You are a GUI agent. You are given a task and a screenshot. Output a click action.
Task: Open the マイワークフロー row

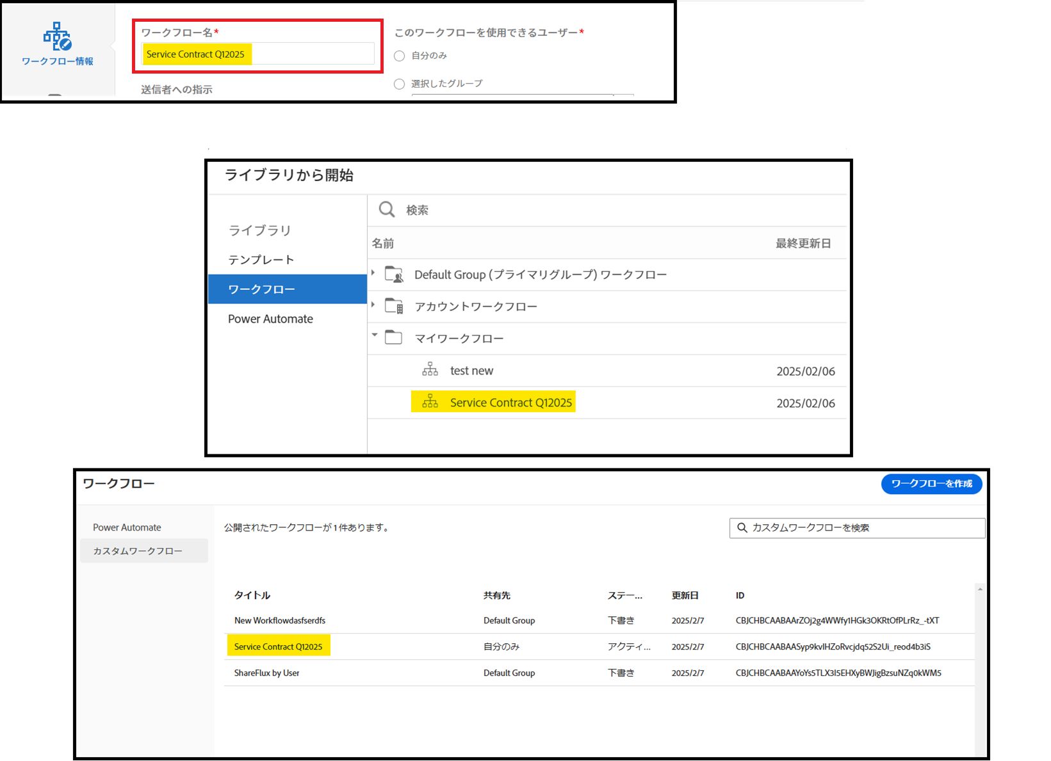click(x=607, y=339)
